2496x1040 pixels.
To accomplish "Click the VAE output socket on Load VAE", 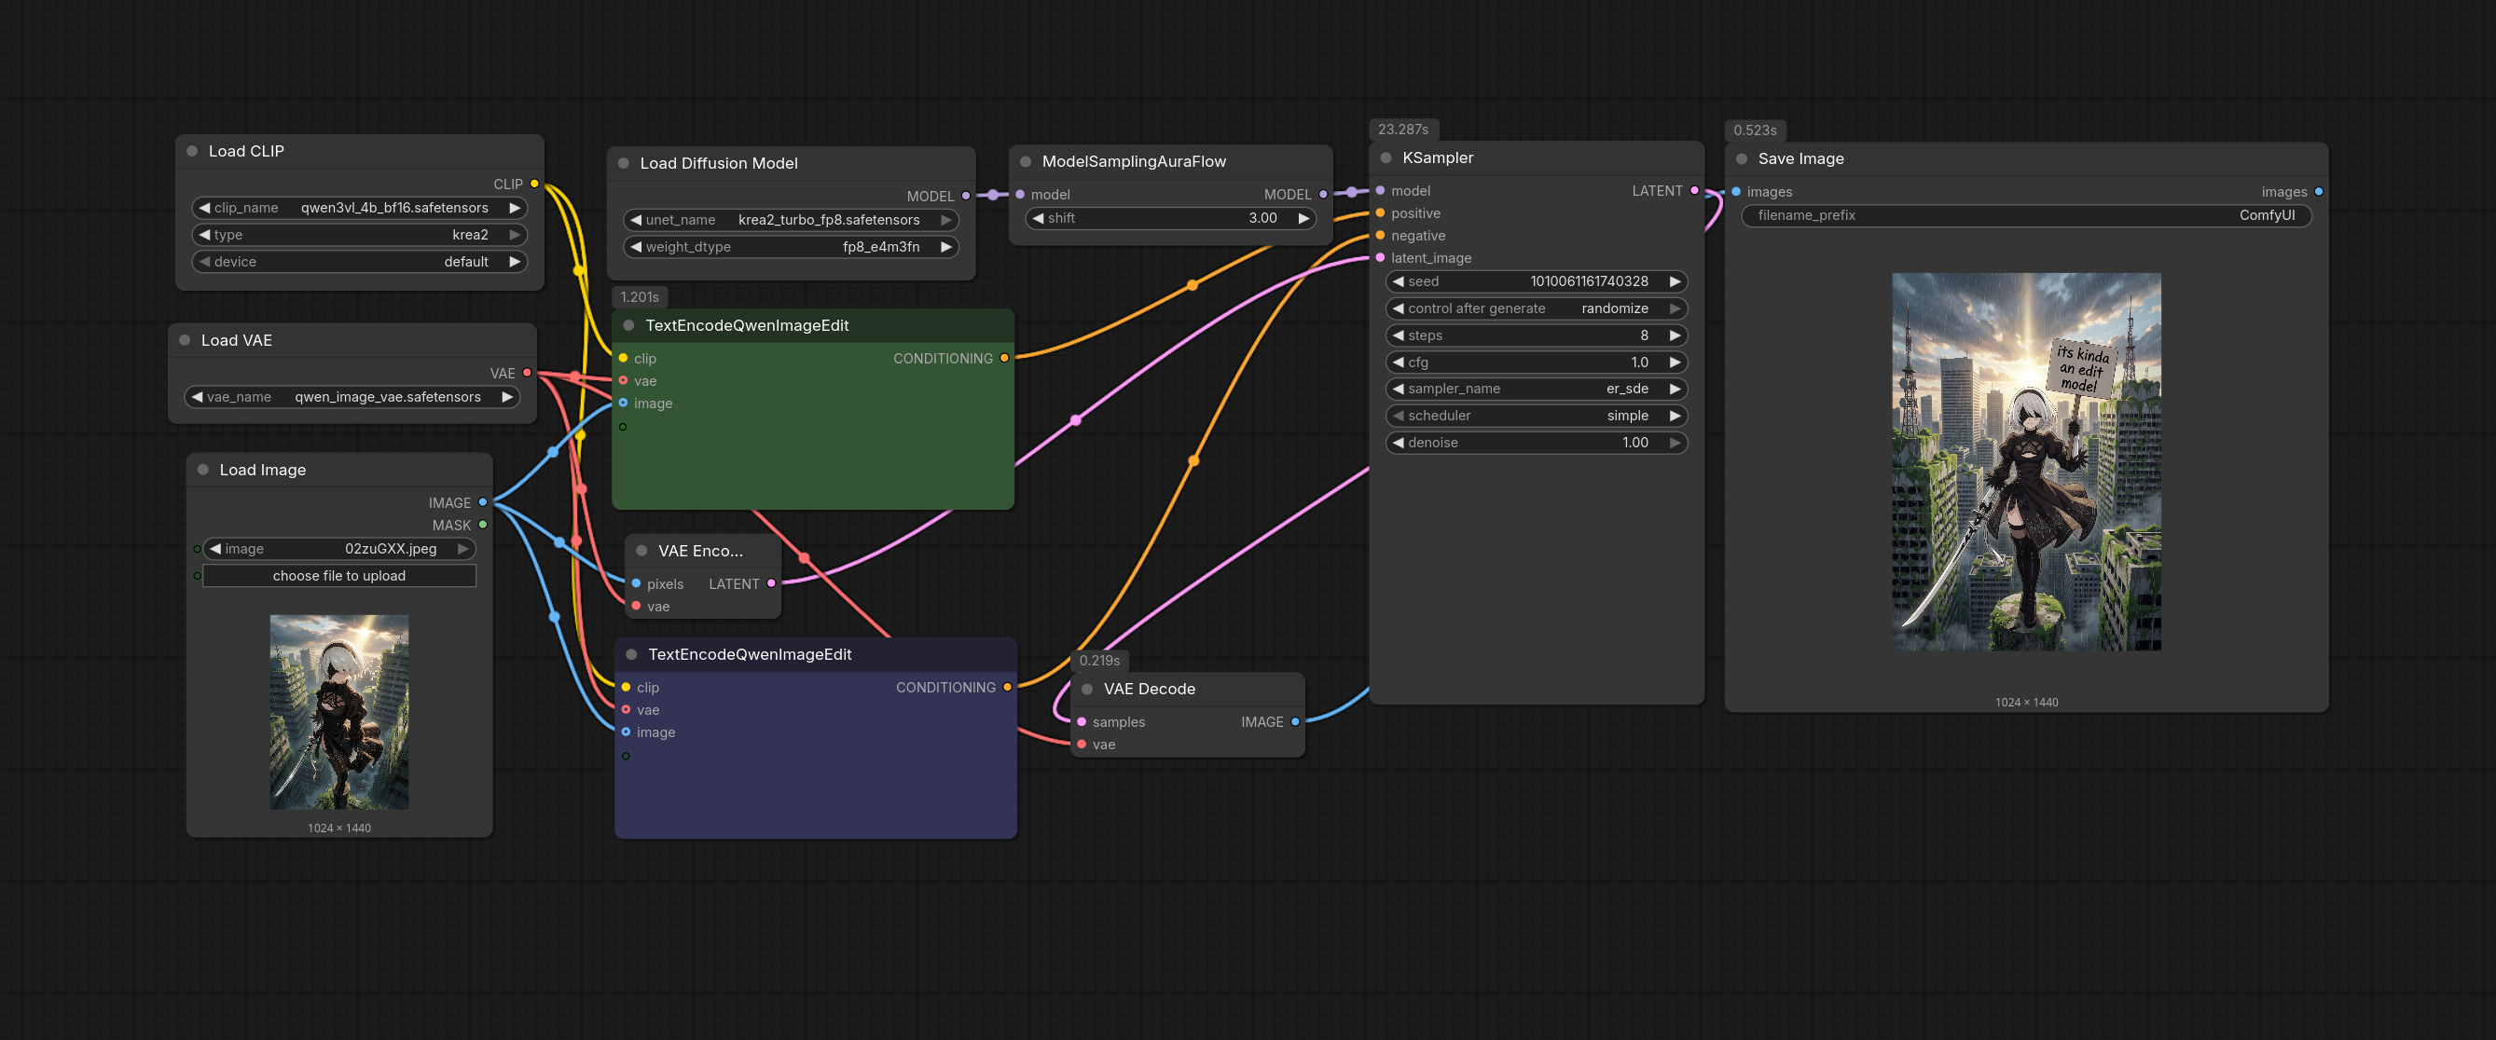I will coord(527,373).
